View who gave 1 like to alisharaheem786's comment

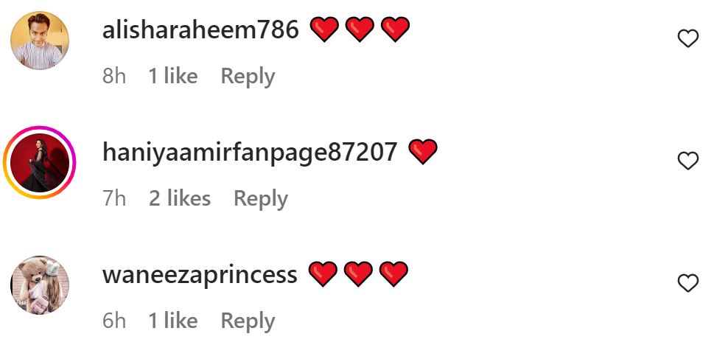click(173, 76)
